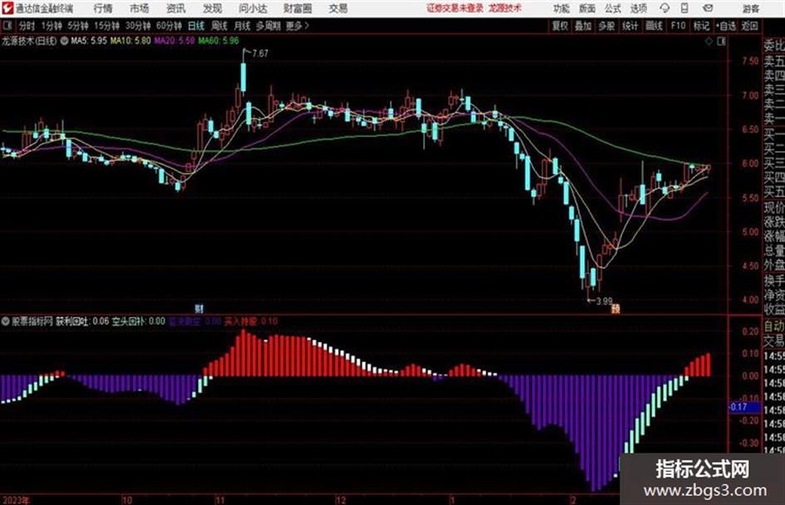Open the 公式 menu

pos(613,8)
